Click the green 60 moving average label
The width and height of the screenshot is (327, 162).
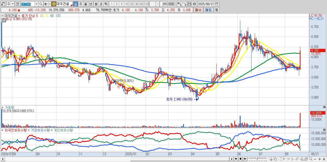52,16
